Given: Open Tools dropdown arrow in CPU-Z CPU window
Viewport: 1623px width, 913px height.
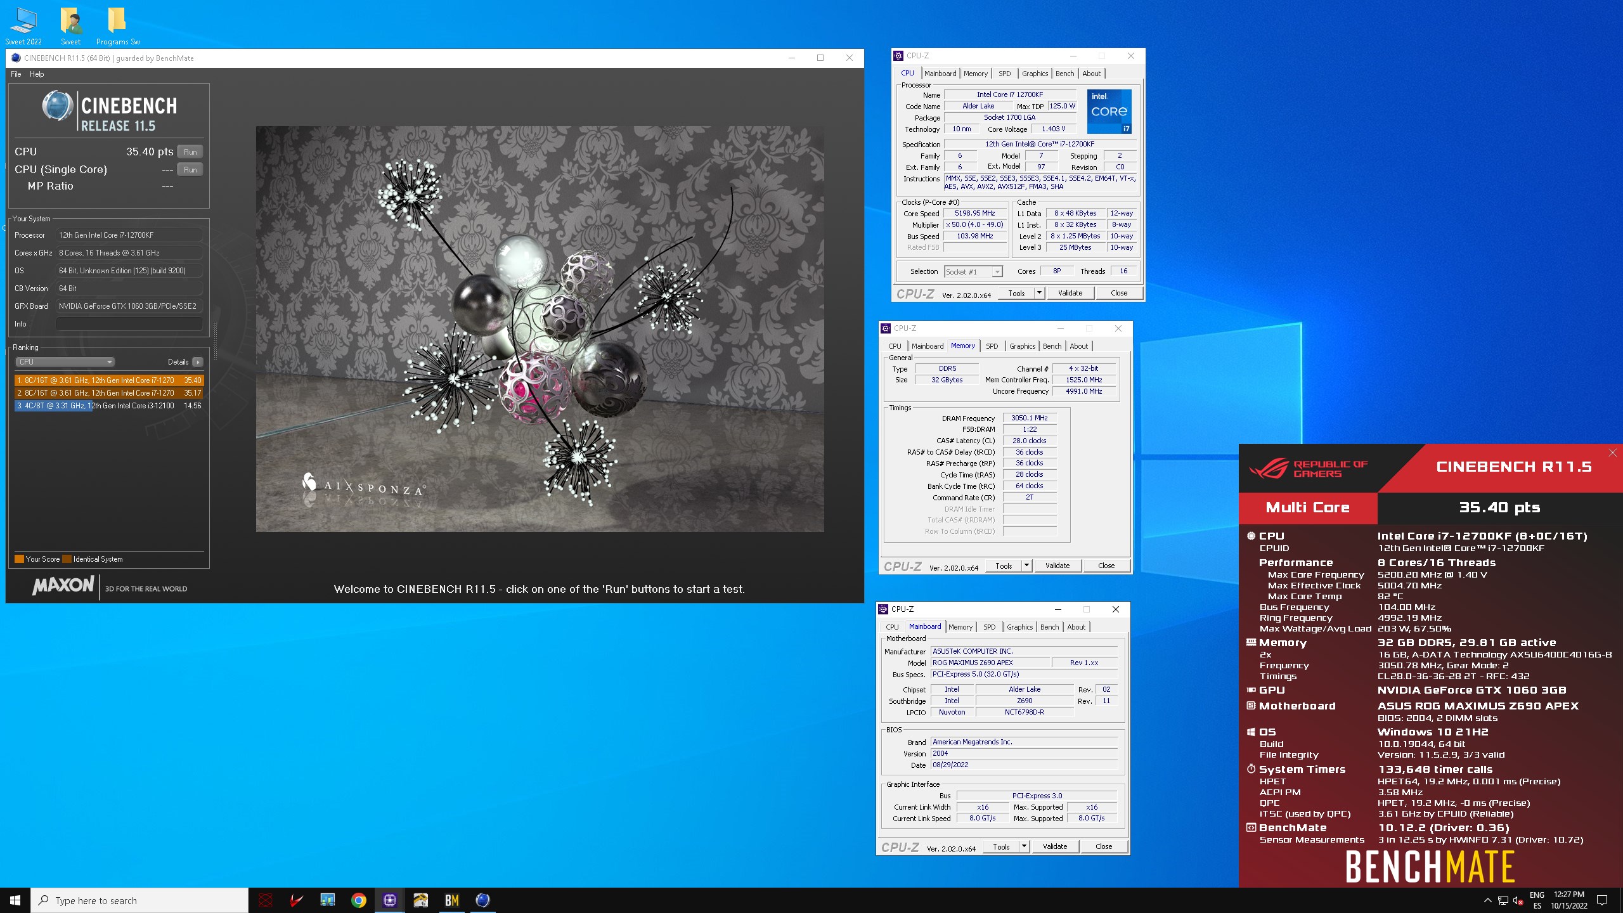Looking at the screenshot, I should click(x=1039, y=293).
